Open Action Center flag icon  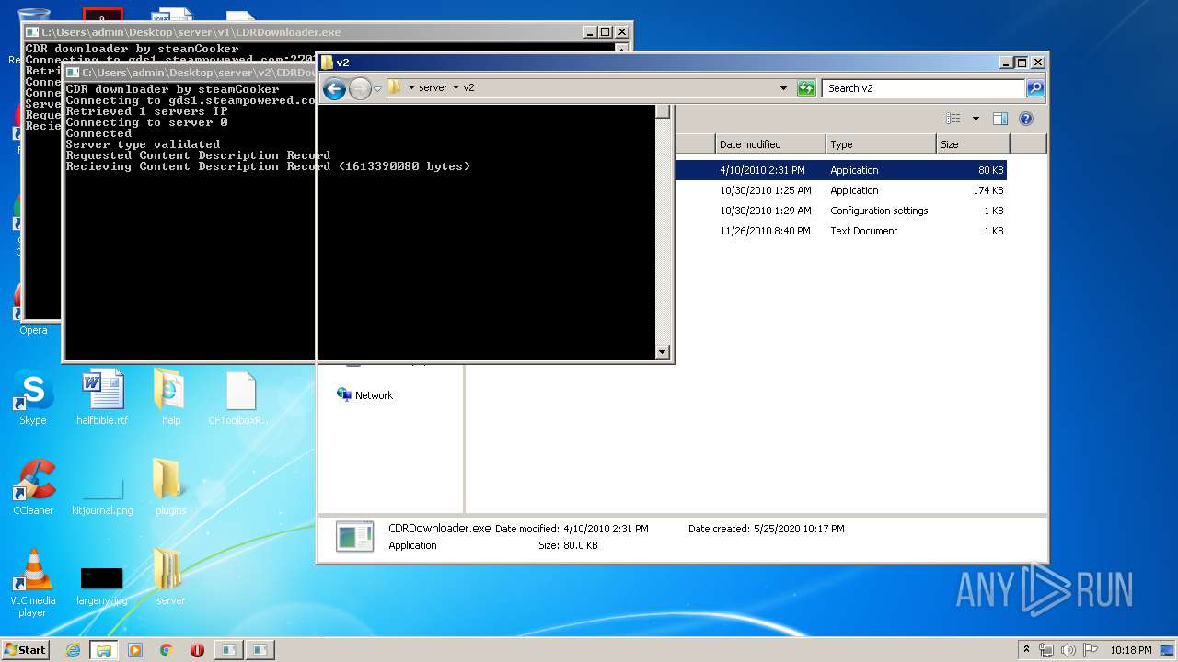1090,650
